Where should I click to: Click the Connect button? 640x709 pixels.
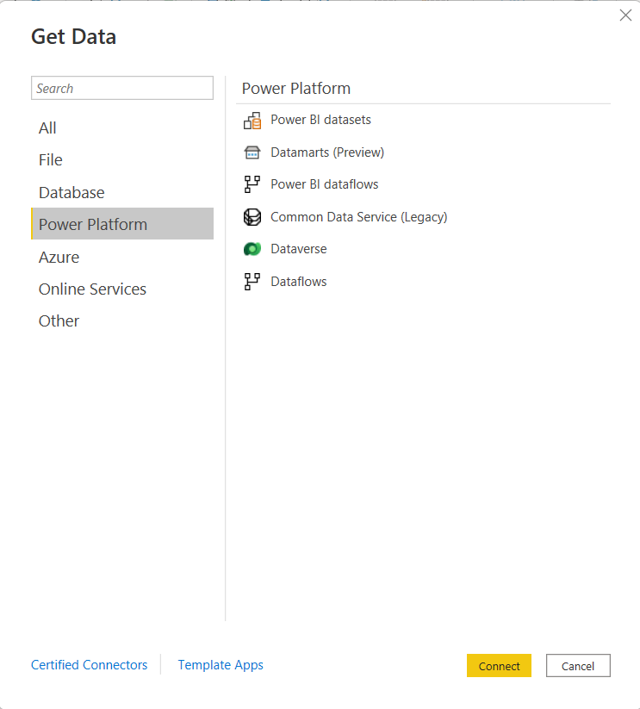(499, 666)
